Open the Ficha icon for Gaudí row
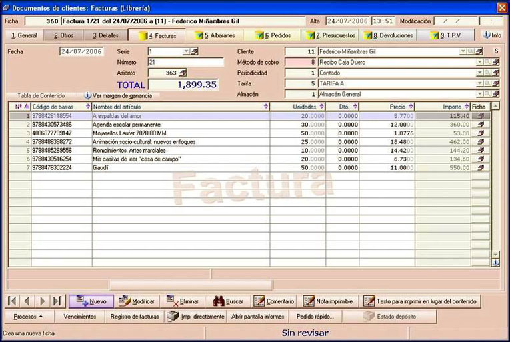 click(481, 167)
